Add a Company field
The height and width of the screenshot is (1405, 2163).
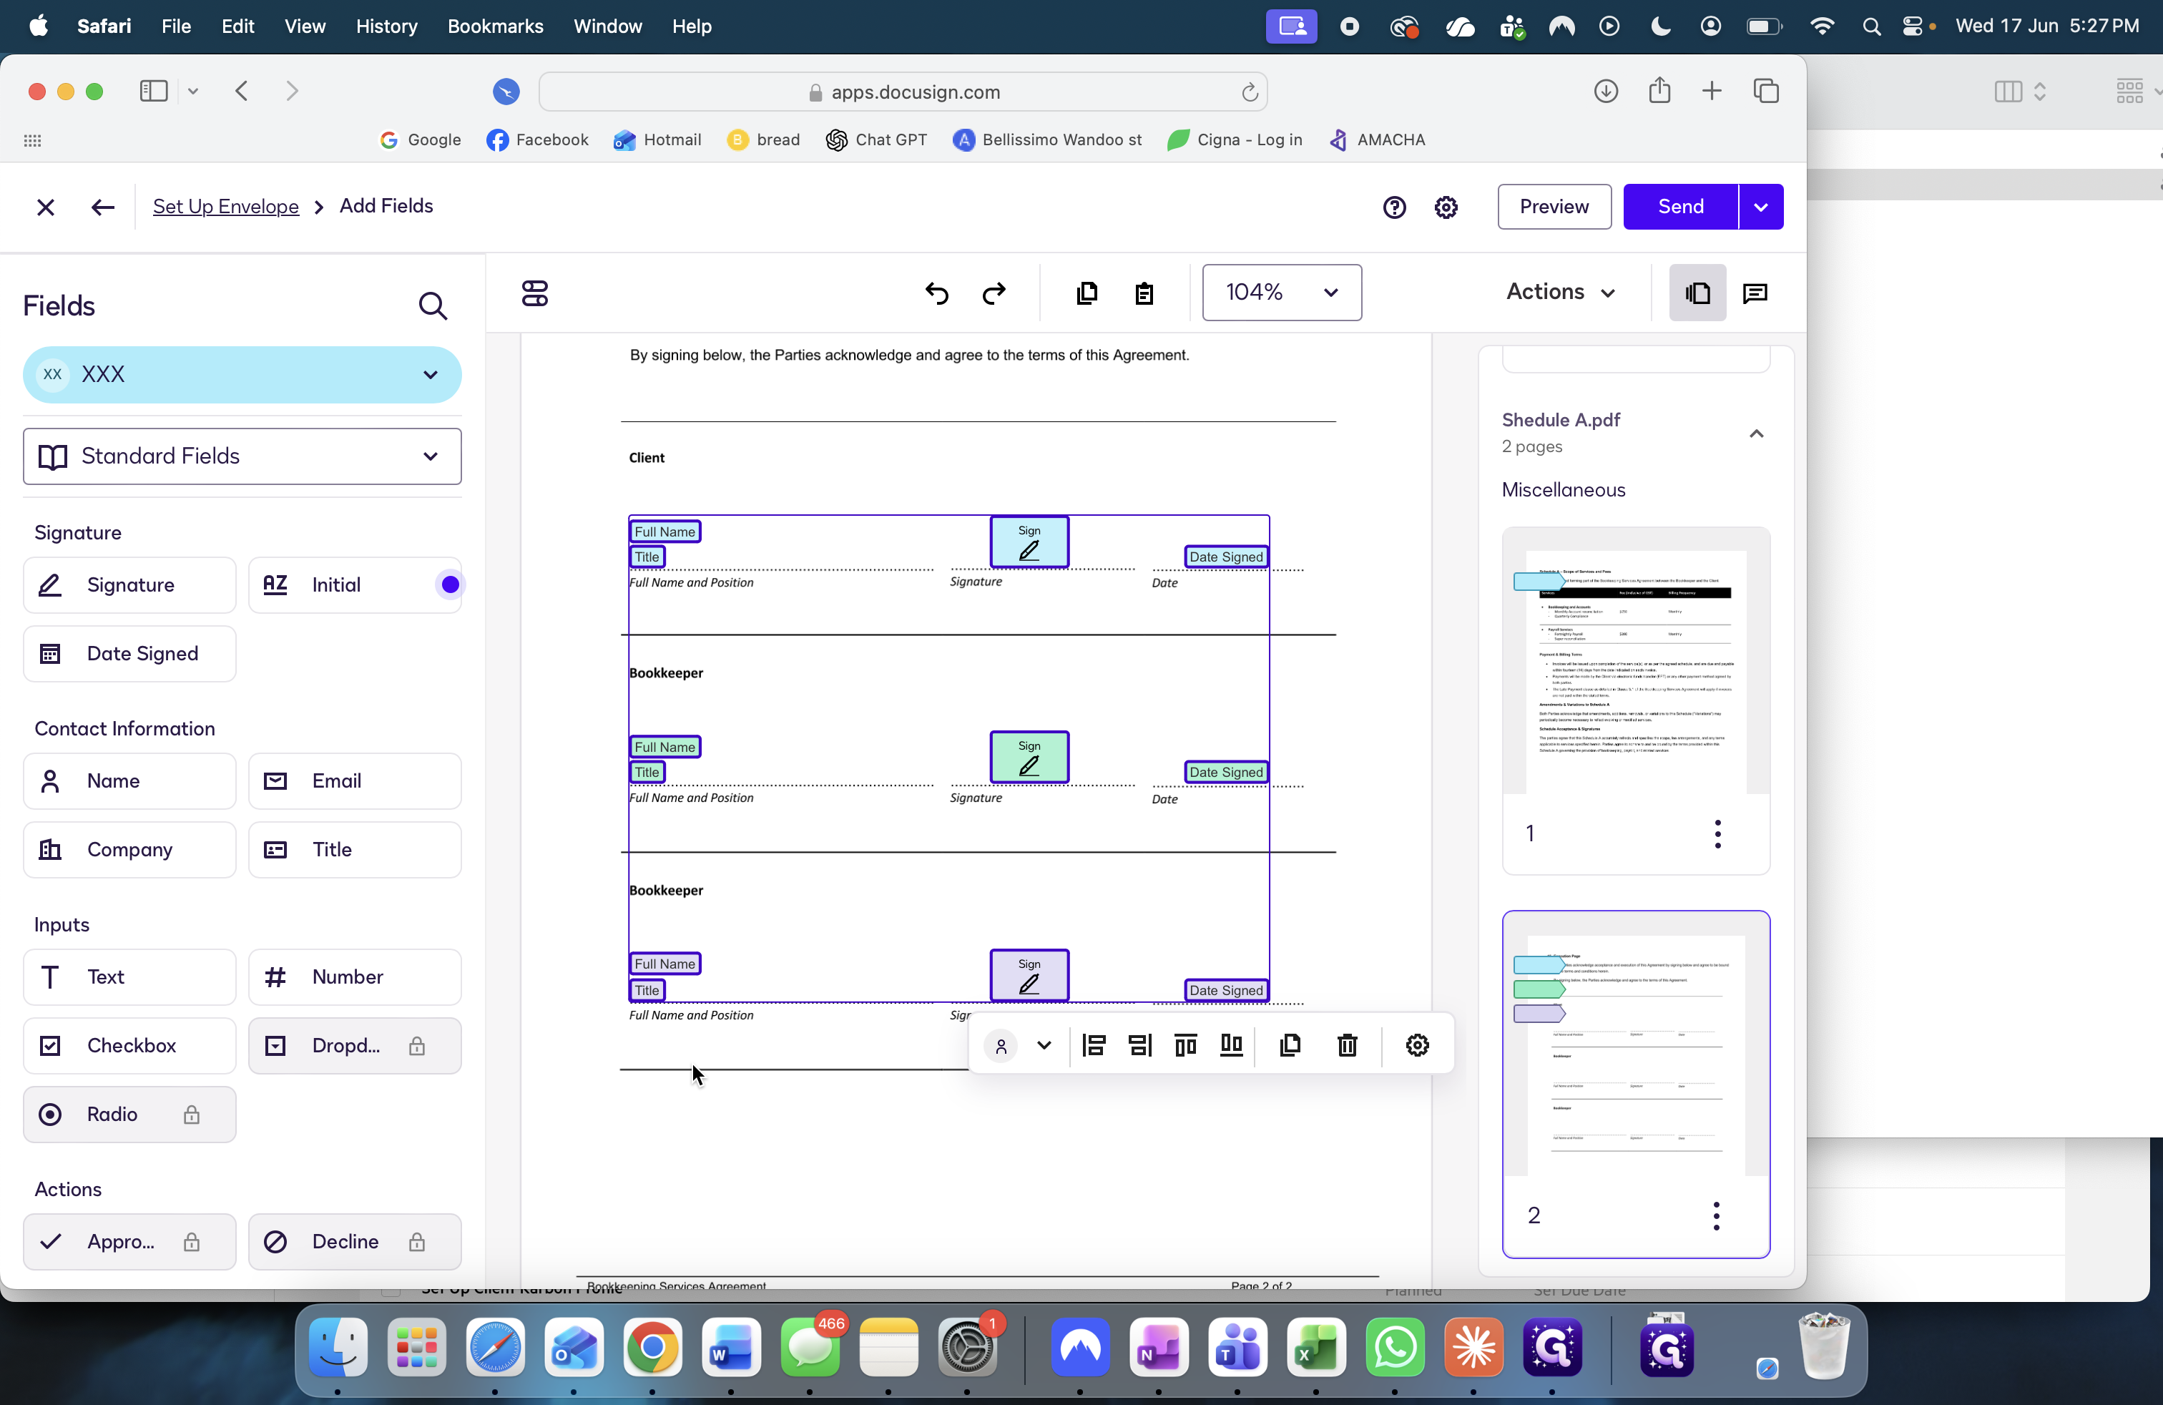click(130, 850)
